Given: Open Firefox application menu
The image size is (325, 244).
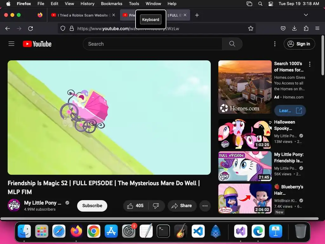Looking at the screenshot, I should tap(317, 28).
